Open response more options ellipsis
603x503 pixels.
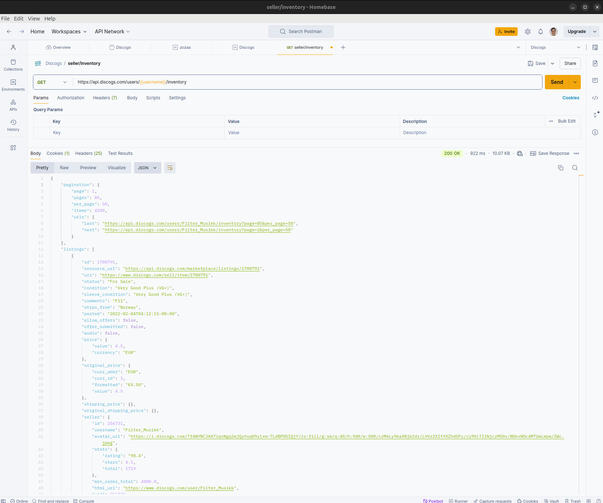576,153
